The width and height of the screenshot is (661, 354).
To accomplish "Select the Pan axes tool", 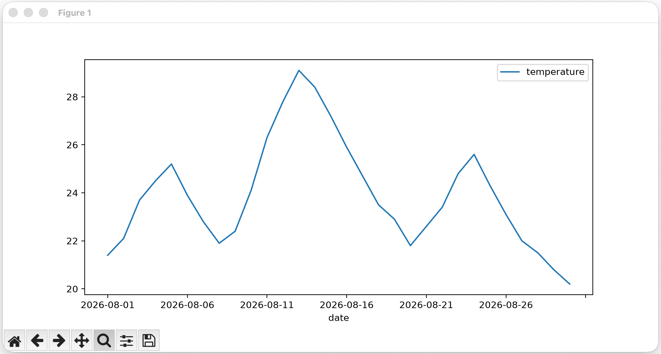I will [82, 340].
